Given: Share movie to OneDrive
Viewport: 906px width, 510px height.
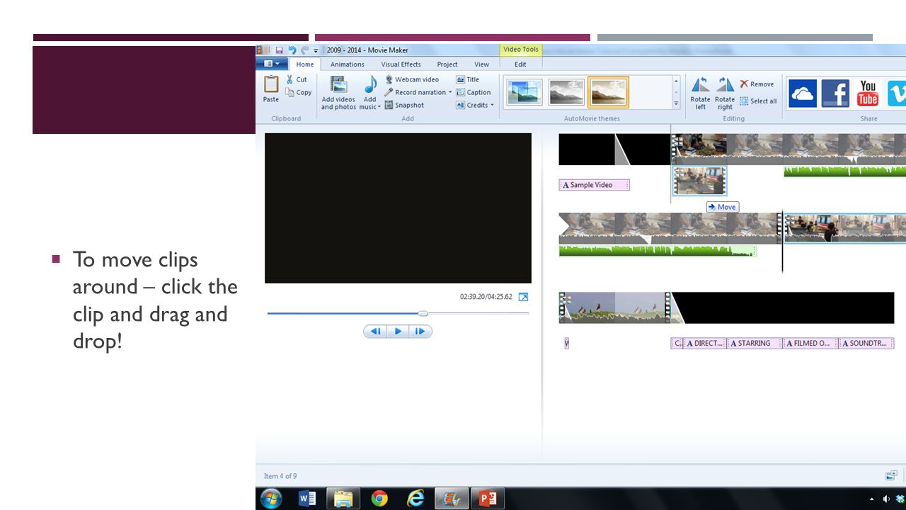Looking at the screenshot, I should (x=803, y=93).
